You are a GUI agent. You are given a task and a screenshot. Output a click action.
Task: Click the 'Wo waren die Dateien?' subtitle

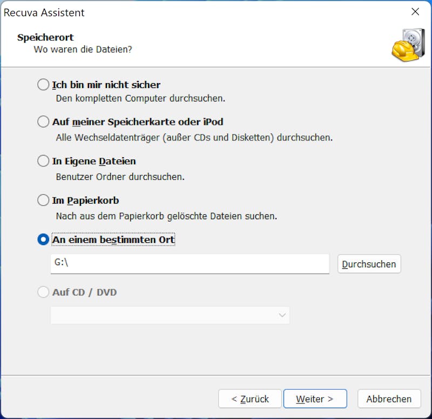83,50
